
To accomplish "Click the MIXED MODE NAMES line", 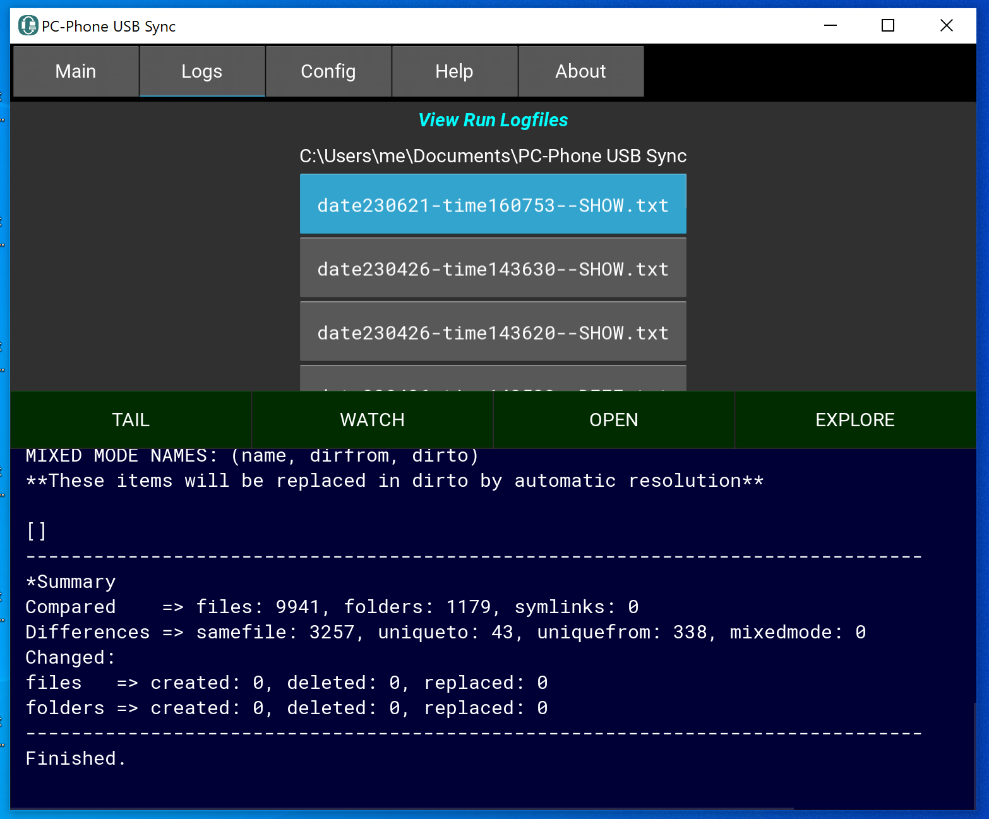I will (x=252, y=455).
